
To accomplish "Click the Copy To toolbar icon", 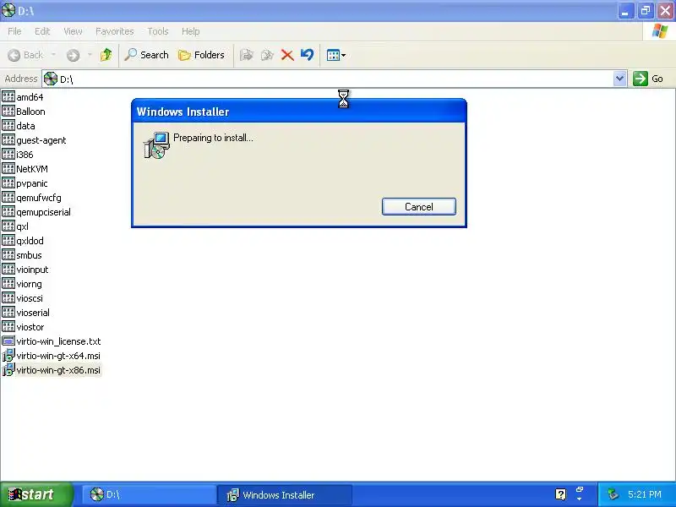I will 267,55.
